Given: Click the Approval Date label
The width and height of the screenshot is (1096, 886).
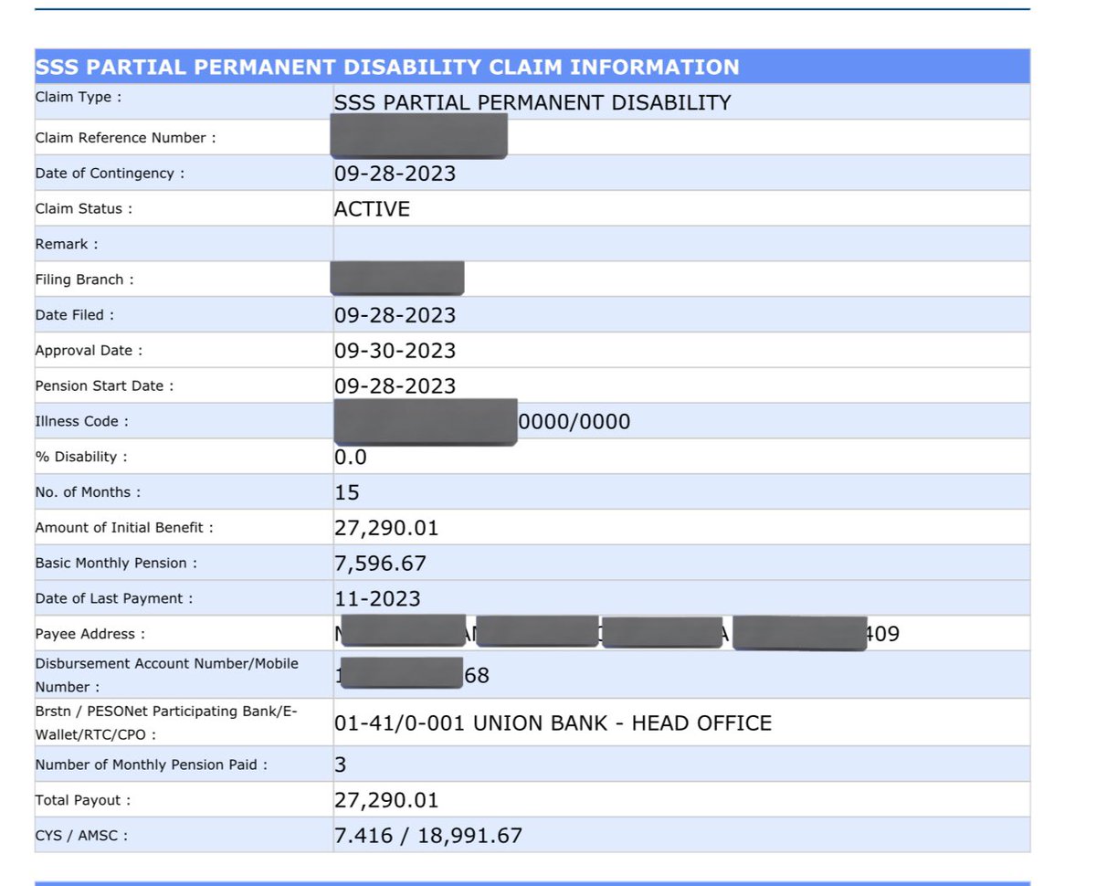Looking at the screenshot, I should pos(89,351).
